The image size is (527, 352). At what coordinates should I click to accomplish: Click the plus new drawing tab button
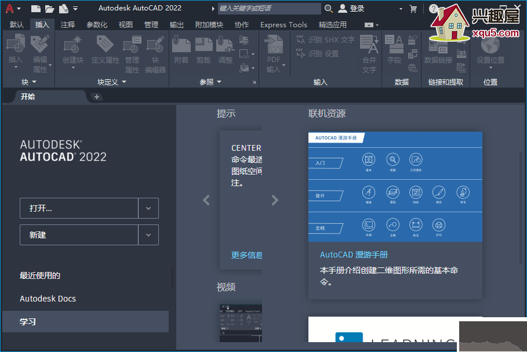tap(97, 97)
